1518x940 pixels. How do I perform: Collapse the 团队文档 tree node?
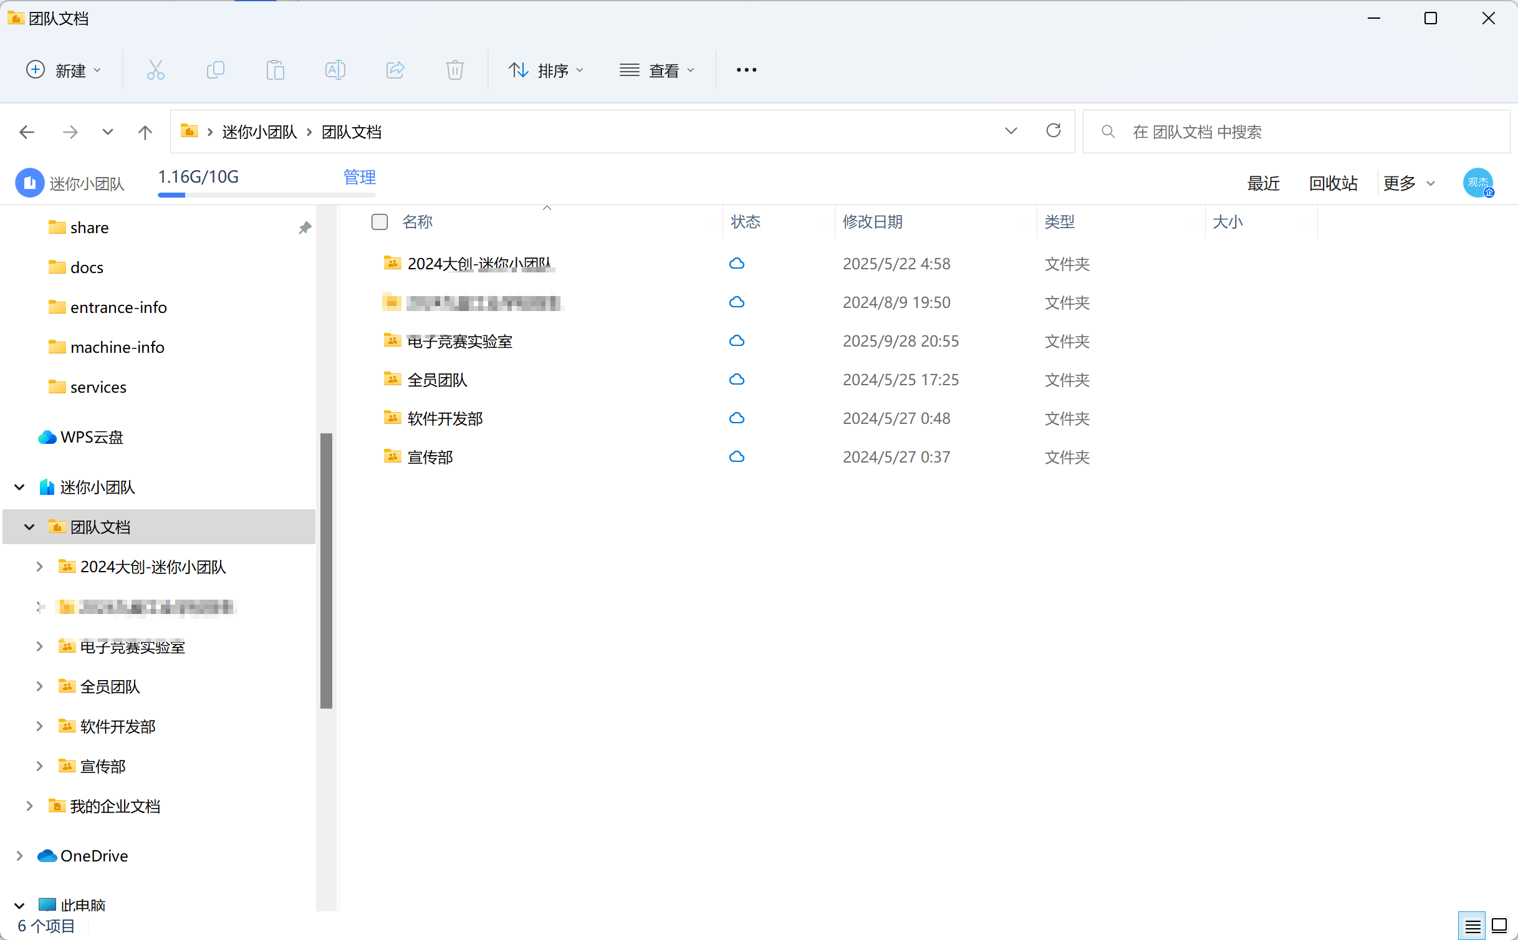coord(29,527)
